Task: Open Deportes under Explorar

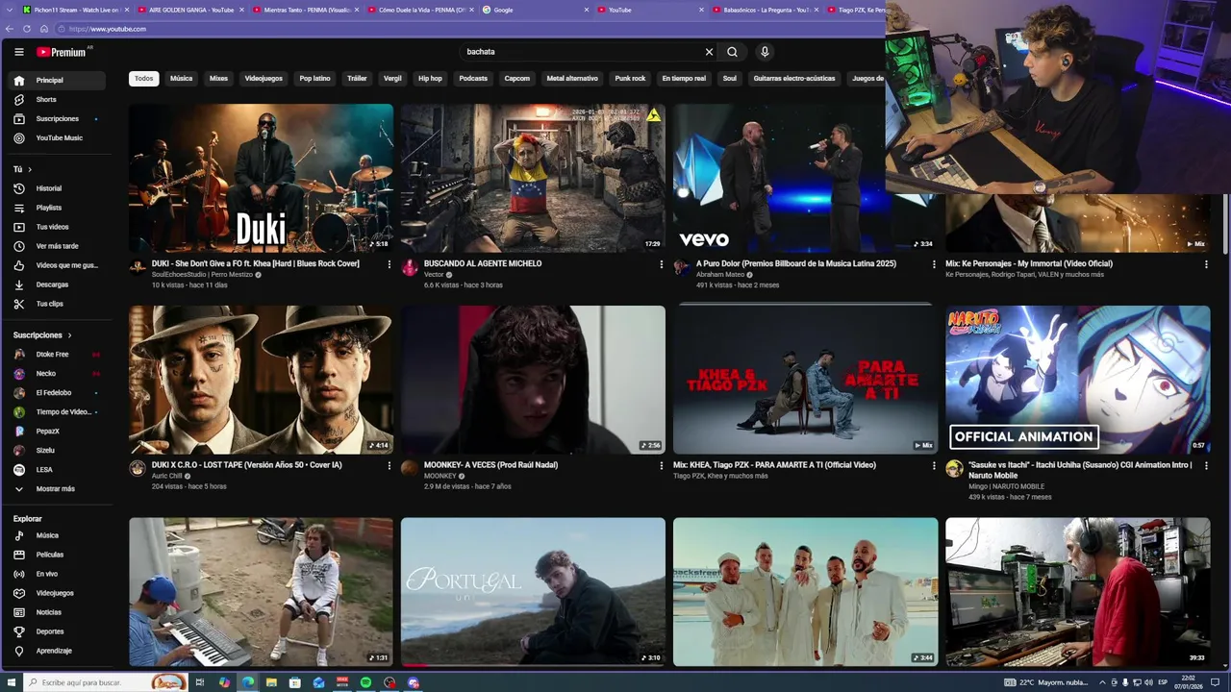Action: (x=58, y=631)
